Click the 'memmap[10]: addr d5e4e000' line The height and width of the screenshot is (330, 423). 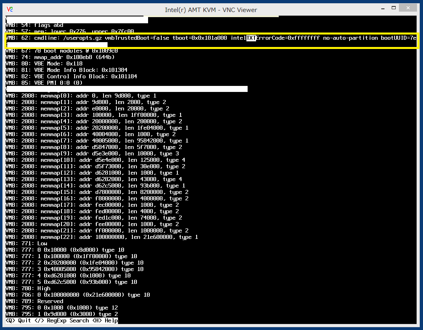coord(96,160)
